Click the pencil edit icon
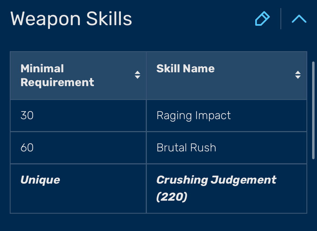Viewport: 317px width, 231px height. (263, 19)
